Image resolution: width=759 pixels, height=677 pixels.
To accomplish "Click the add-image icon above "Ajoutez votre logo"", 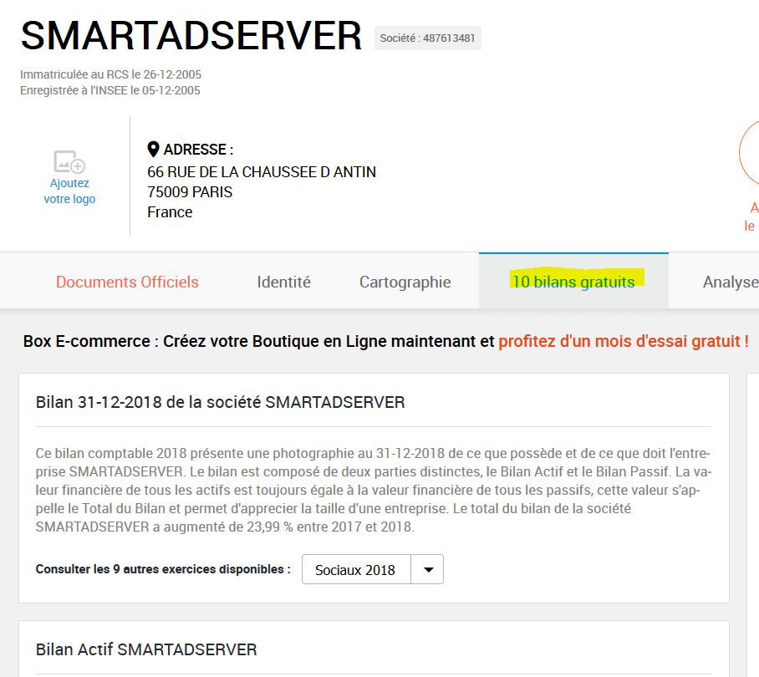I will (x=69, y=162).
